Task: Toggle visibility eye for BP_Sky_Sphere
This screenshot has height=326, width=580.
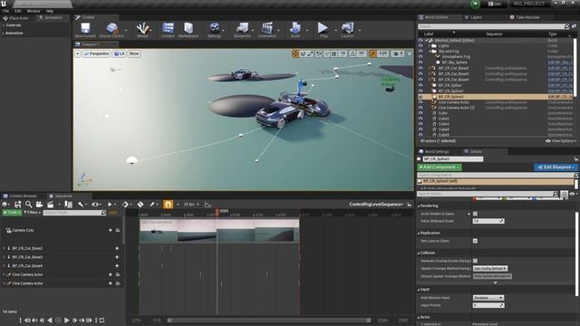Action: (420, 62)
